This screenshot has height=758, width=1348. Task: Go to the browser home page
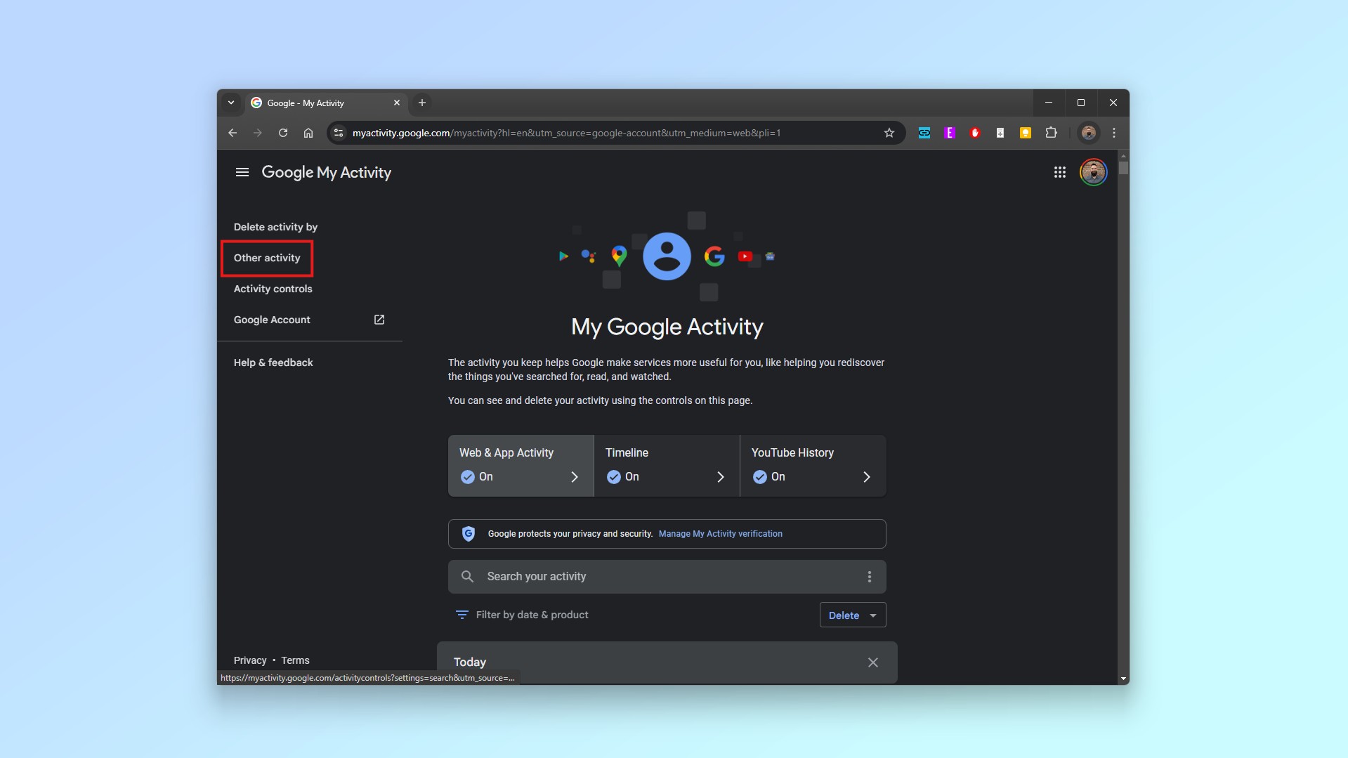(308, 133)
